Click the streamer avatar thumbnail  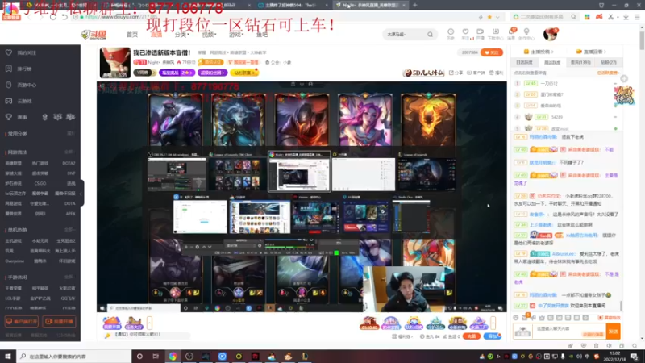tap(114, 63)
